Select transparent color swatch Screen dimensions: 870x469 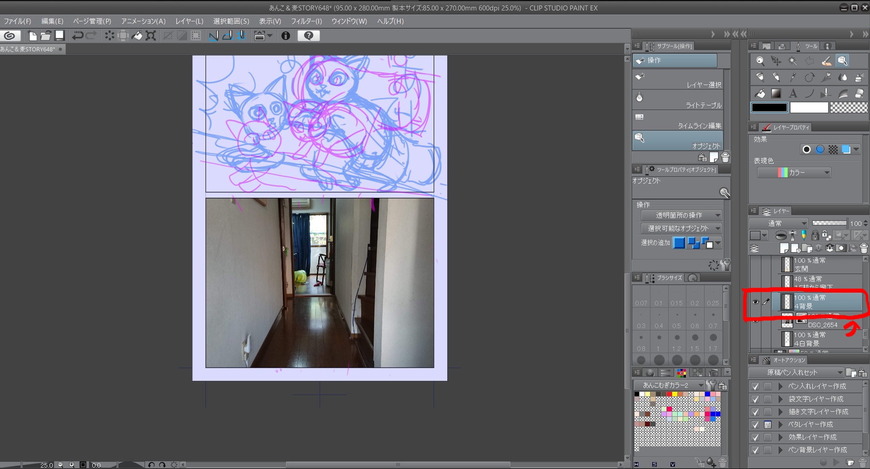point(849,108)
